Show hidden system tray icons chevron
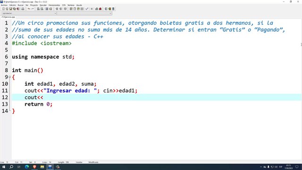The image size is (302, 170). pos(261,167)
